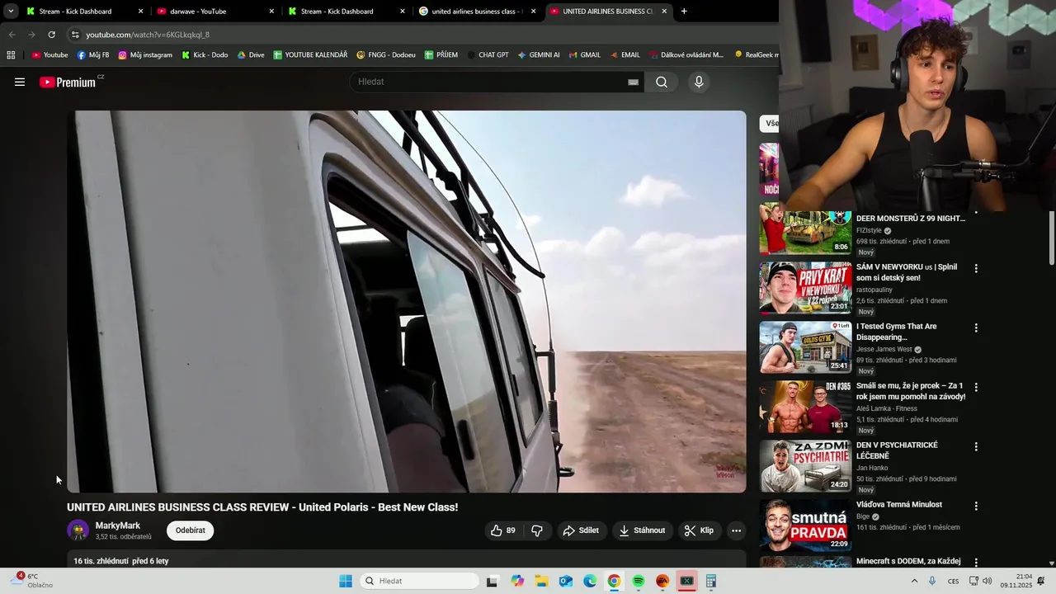Open the Drive bookmark
1056x594 pixels.
click(251, 55)
